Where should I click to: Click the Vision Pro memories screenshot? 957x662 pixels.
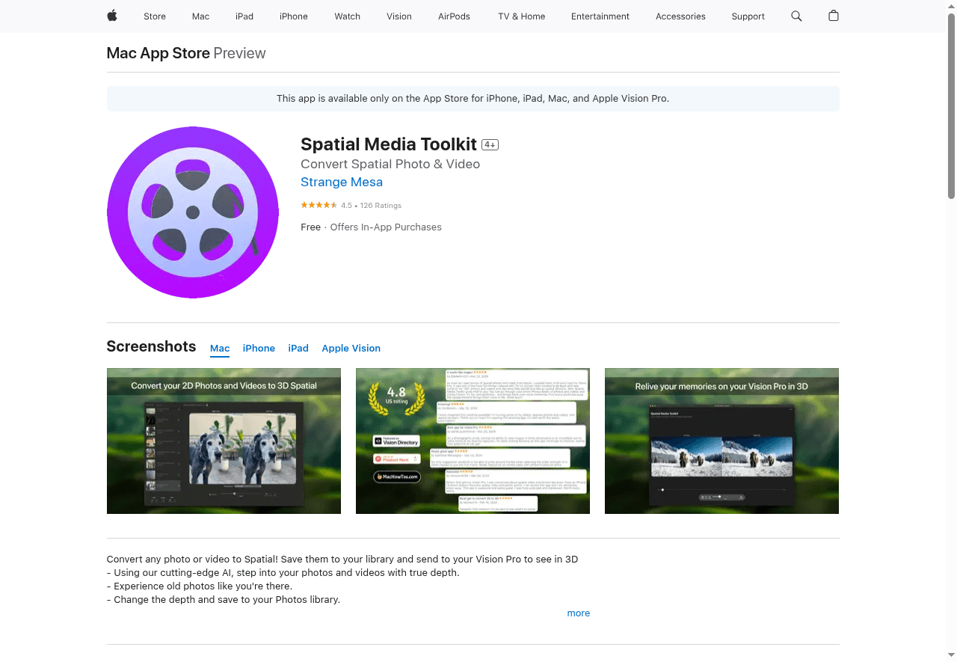[x=721, y=441]
